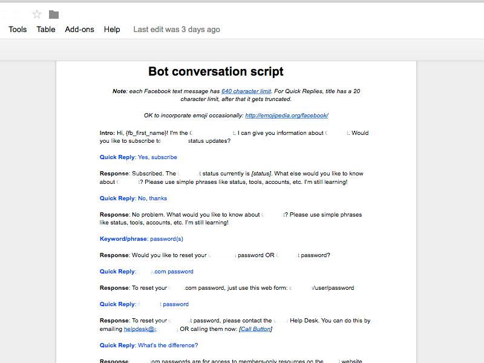Click the '/user/password' web form path
This screenshot has width=484, height=363.
(333, 288)
